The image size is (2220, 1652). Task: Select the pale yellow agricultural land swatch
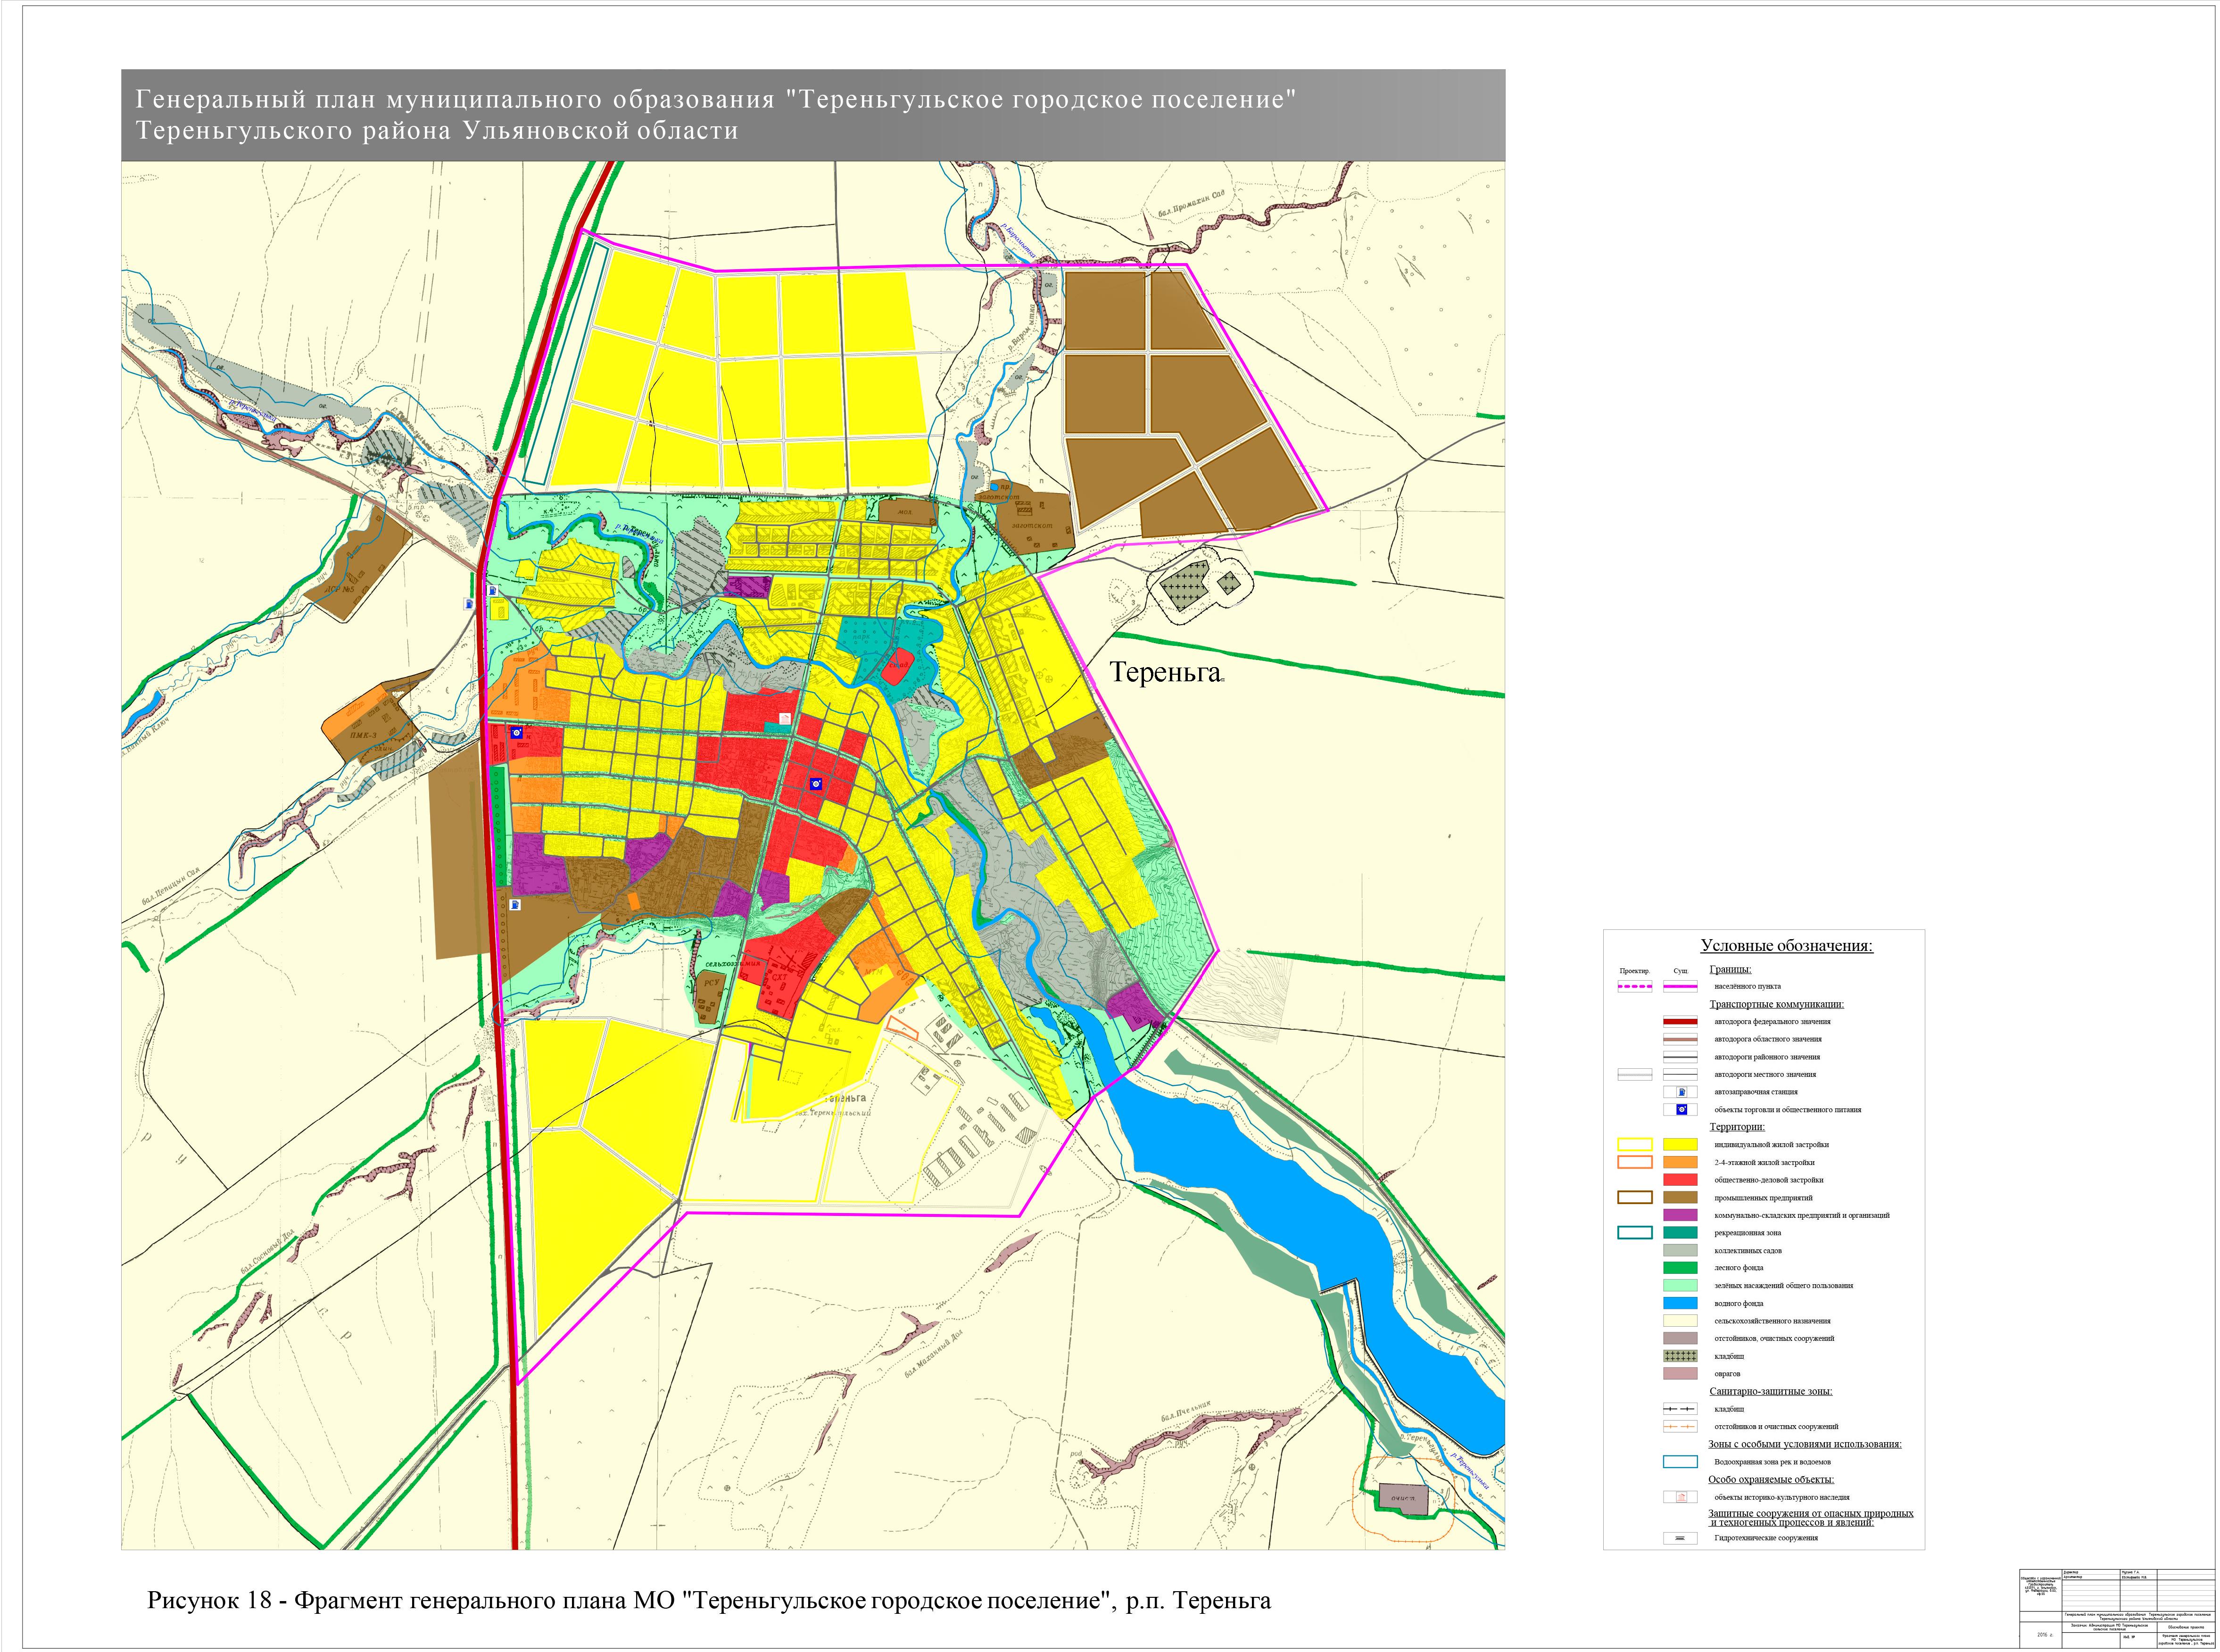pyautogui.click(x=1680, y=1321)
